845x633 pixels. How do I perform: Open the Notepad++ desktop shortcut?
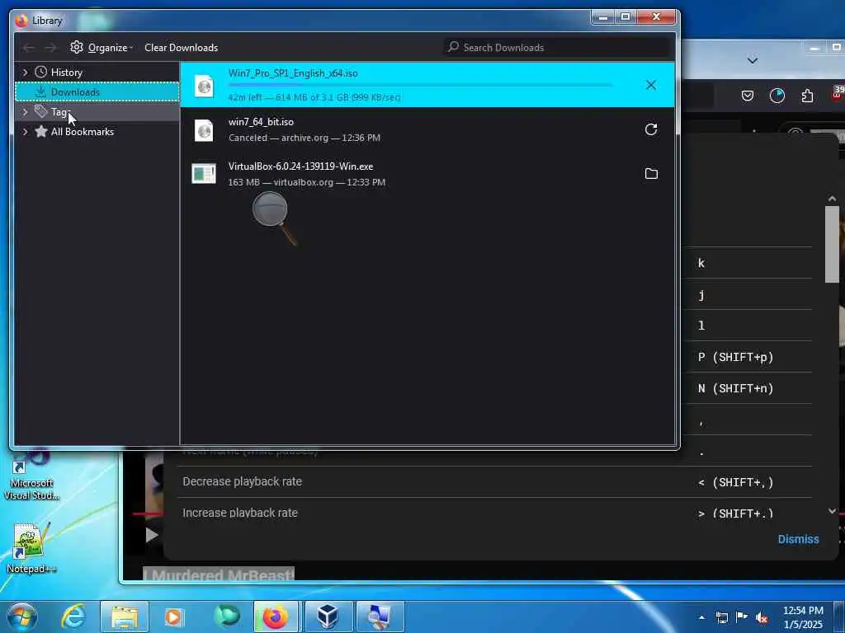pyautogui.click(x=31, y=546)
